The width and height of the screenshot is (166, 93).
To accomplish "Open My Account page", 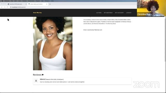I will click(x=119, y=13).
